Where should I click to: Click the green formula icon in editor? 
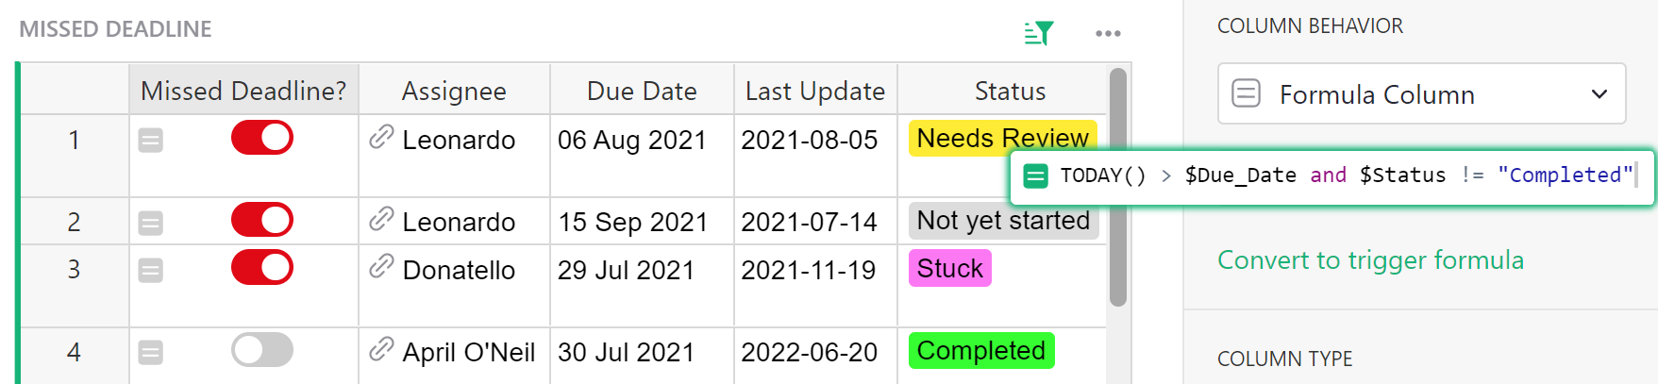[1035, 176]
